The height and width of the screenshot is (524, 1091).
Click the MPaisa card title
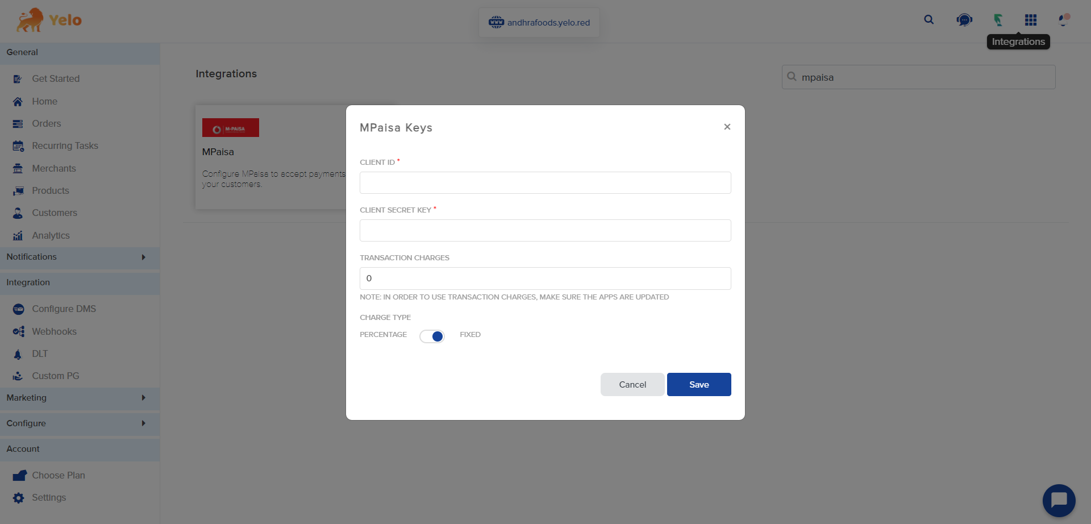[x=218, y=152]
